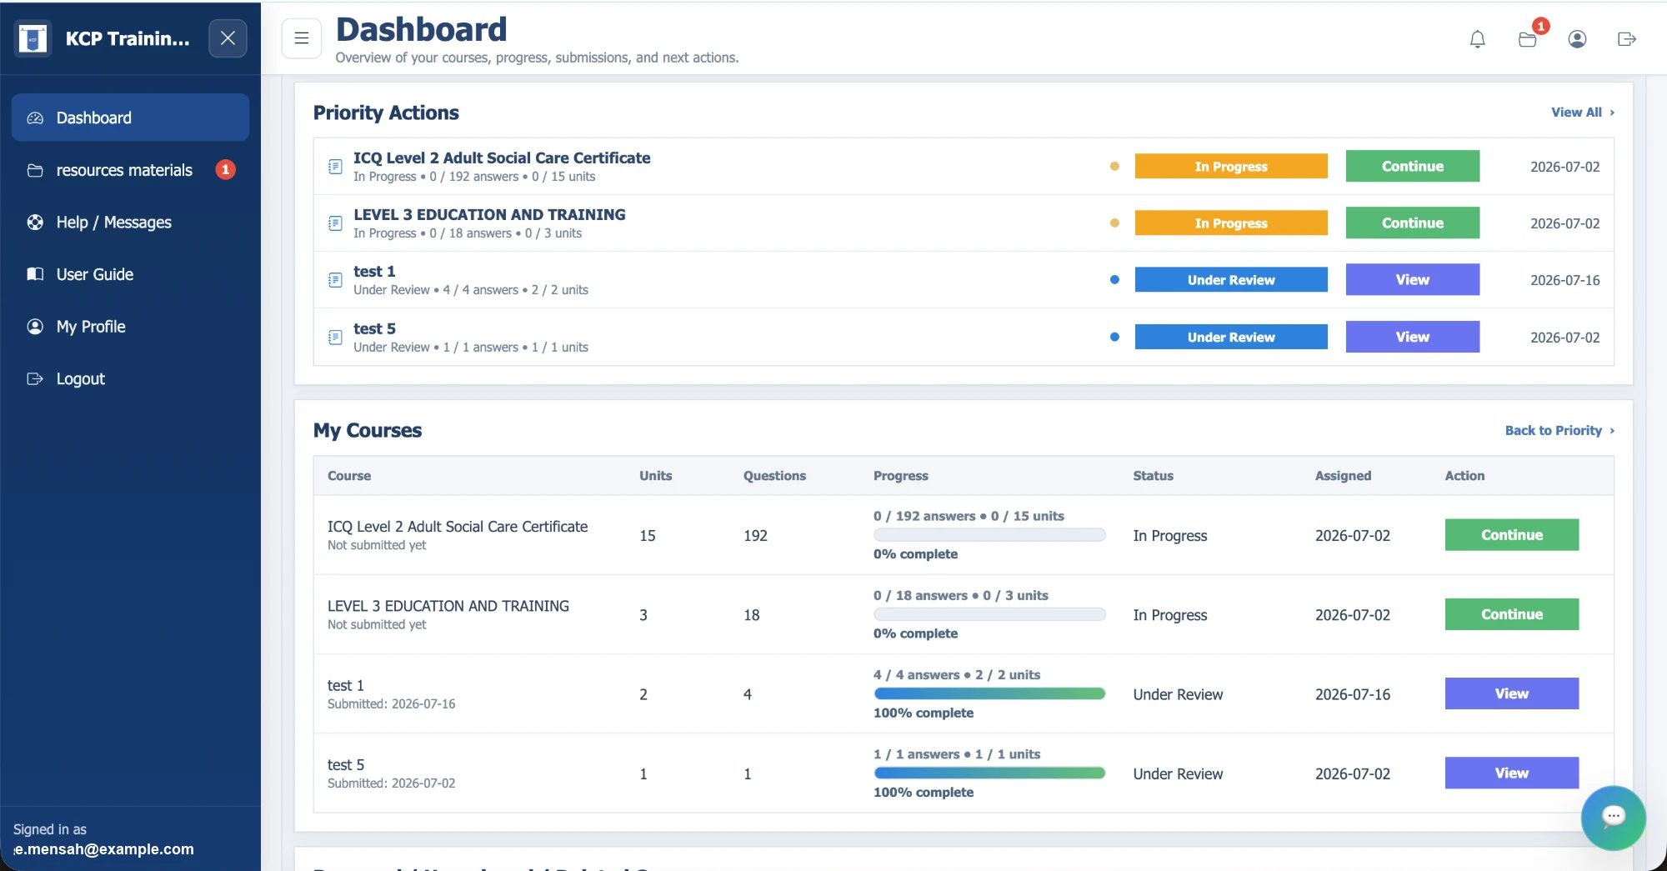Click In Progress badge for ICQ Level 2
Image resolution: width=1667 pixels, height=871 pixels.
pos(1231,166)
